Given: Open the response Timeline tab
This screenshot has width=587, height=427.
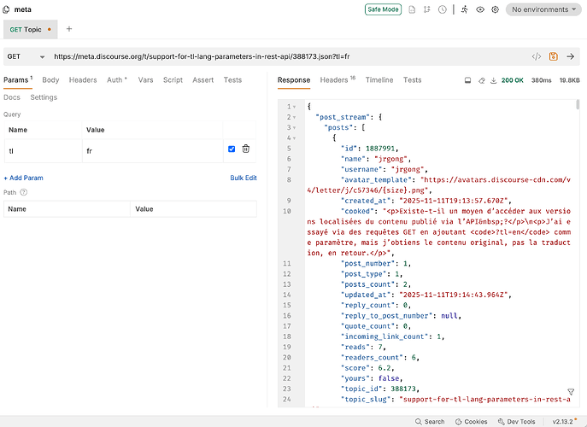Looking at the screenshot, I should coord(379,80).
